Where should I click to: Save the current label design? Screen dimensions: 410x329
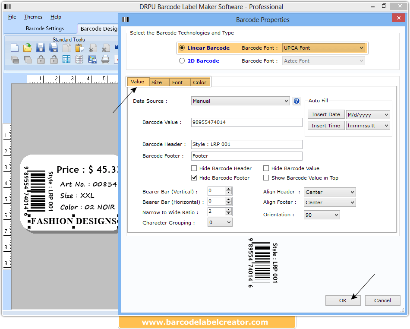point(41,47)
